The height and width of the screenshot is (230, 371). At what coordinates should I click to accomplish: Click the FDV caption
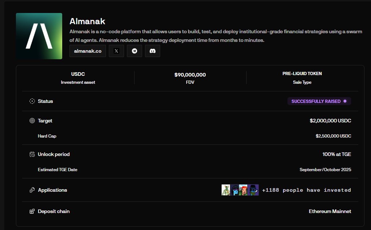pyautogui.click(x=190, y=82)
